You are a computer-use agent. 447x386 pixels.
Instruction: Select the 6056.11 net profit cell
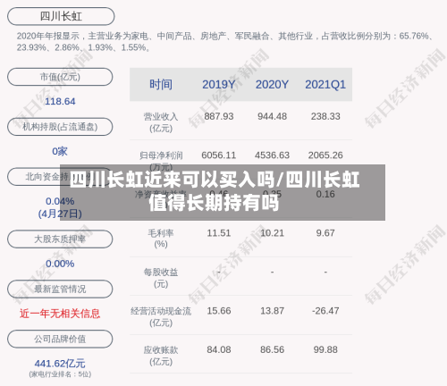click(x=219, y=155)
